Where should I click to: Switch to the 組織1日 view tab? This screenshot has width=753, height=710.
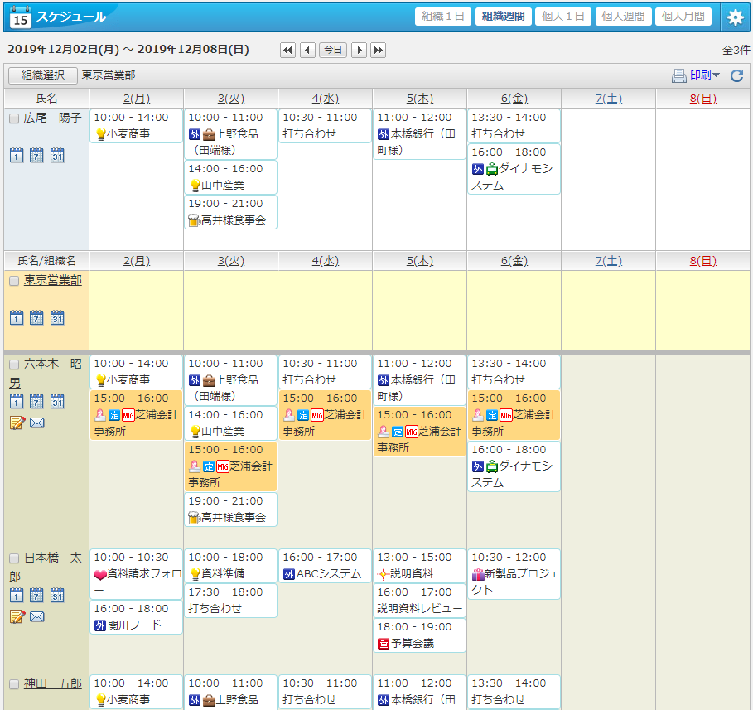443,17
